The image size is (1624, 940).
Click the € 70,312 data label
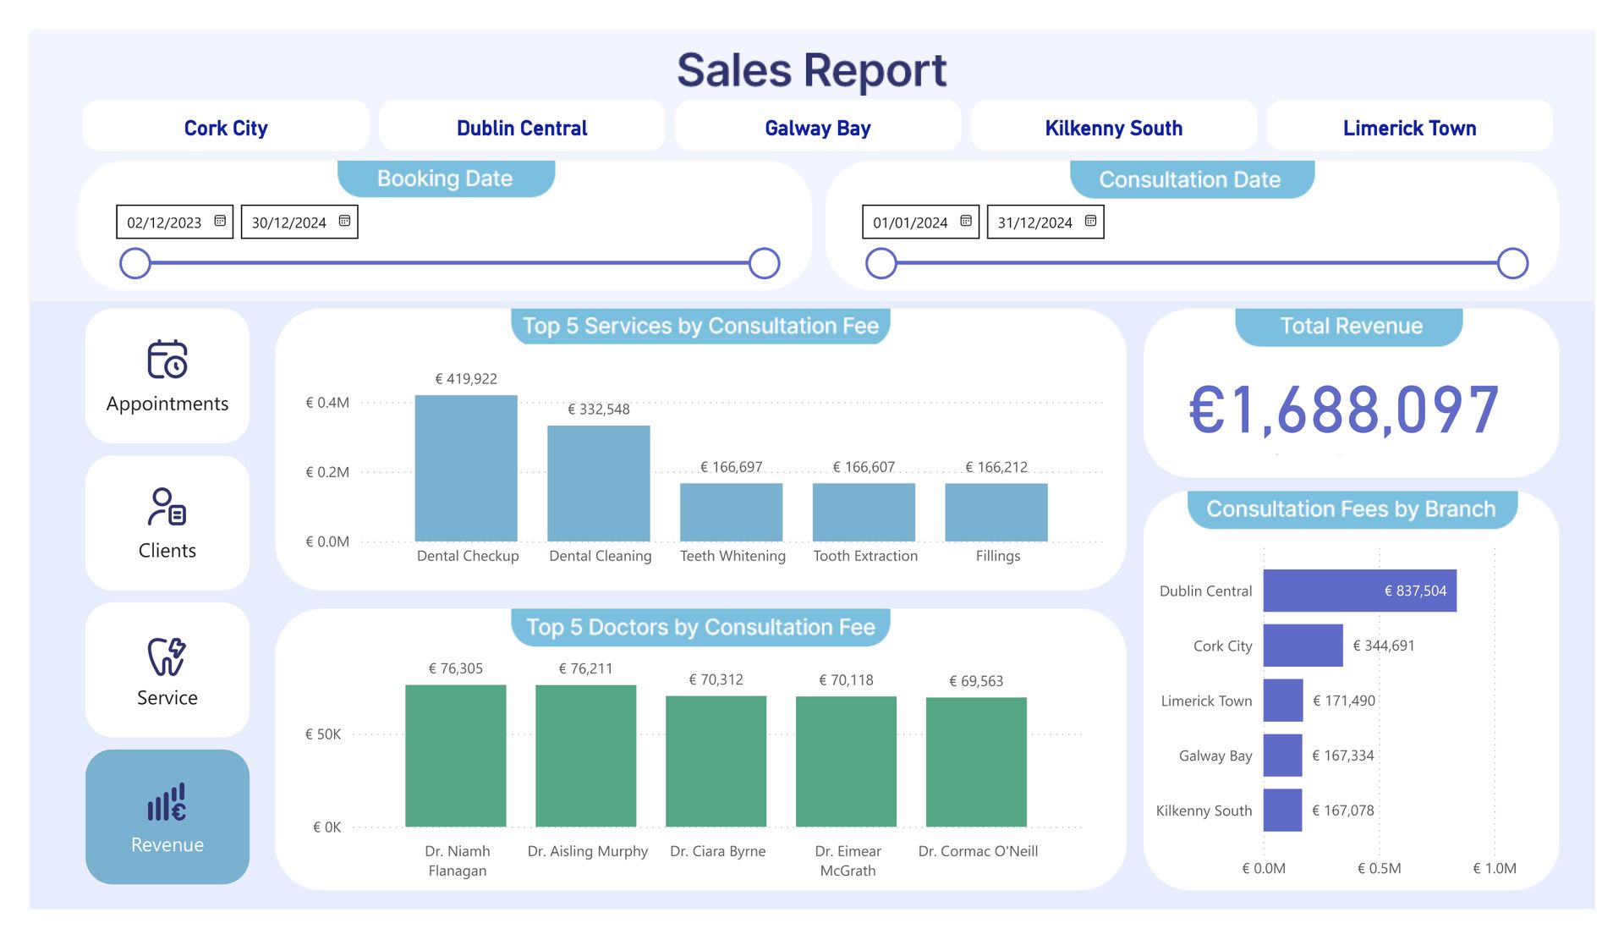tap(716, 679)
